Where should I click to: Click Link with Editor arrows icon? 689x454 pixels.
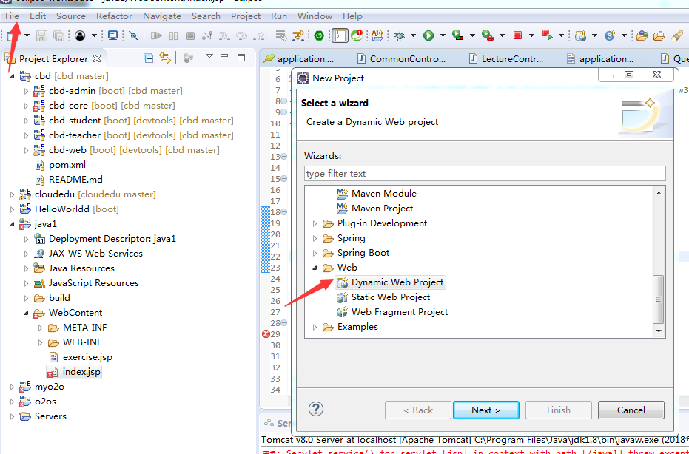(165, 58)
